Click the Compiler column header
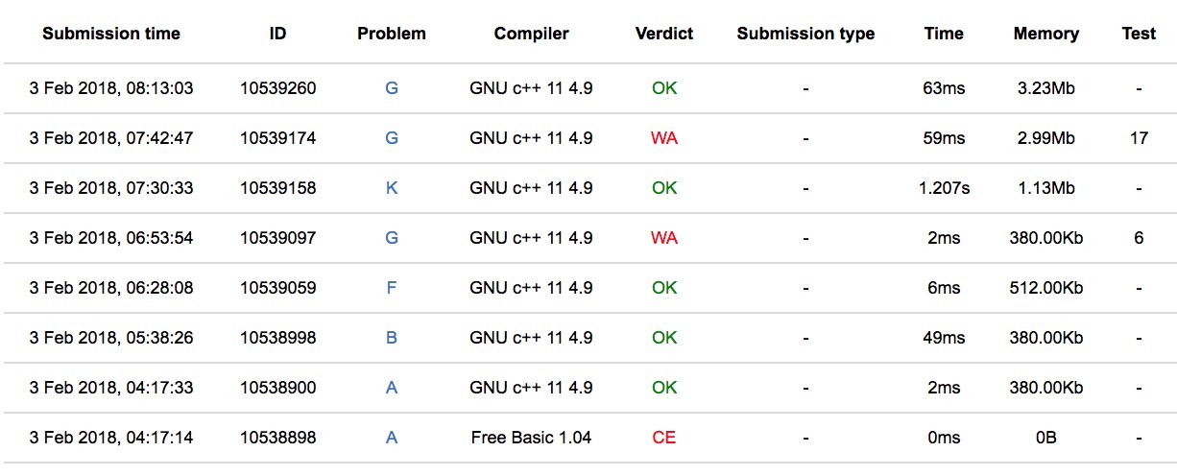 click(531, 34)
